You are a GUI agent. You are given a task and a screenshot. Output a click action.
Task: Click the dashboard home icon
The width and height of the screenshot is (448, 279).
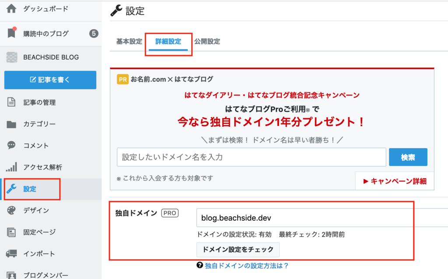(11, 9)
